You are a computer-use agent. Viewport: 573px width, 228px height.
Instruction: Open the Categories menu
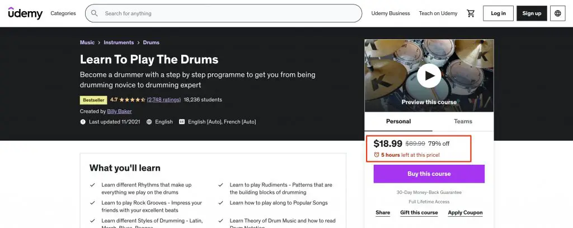(63, 13)
